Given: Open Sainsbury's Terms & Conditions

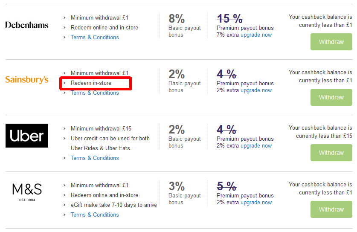Looking at the screenshot, I should point(95,93).
